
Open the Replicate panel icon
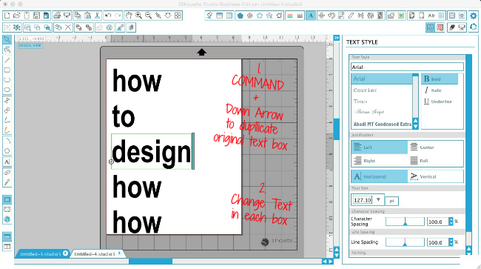(371, 16)
